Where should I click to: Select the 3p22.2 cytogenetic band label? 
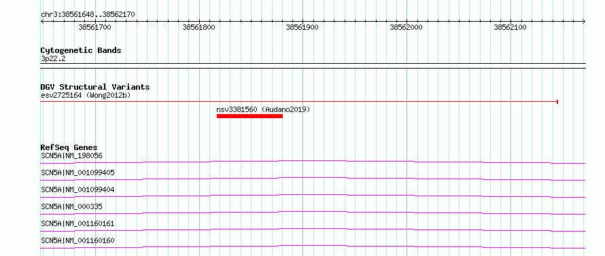coord(53,58)
